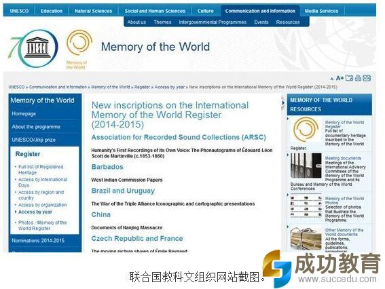385x289 pixels.
Task: Open Photos - Memory of the World Register
Action: pos(43,225)
